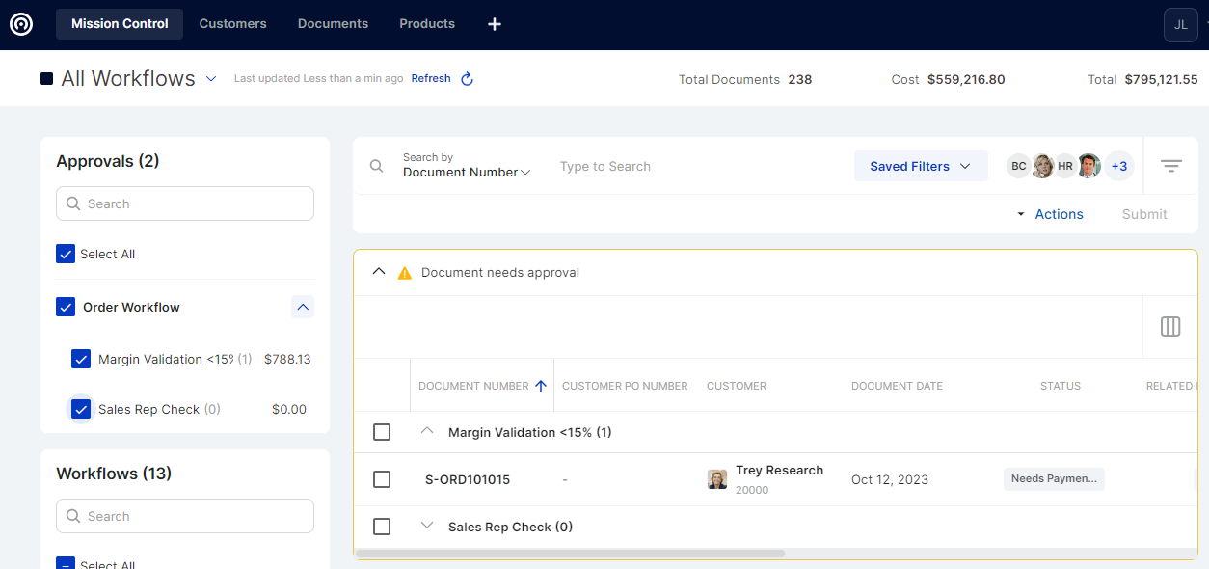Click the Refresh link
Screen dimensions: 1209x569
click(431, 79)
